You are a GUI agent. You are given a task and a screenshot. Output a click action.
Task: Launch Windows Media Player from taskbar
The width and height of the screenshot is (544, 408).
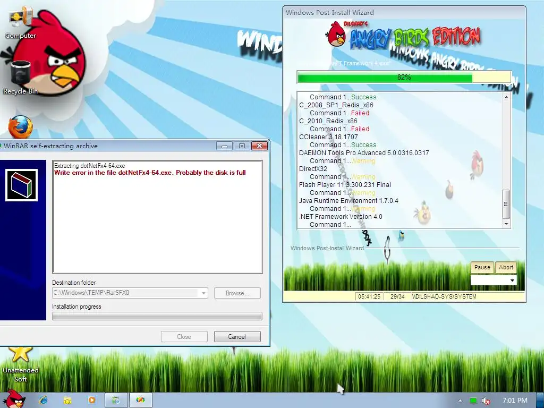[x=92, y=400]
